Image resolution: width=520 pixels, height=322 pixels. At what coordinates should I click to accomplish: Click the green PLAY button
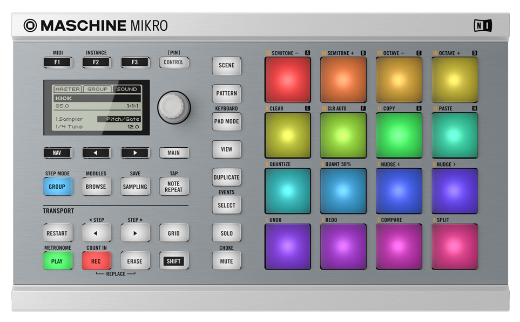57,261
